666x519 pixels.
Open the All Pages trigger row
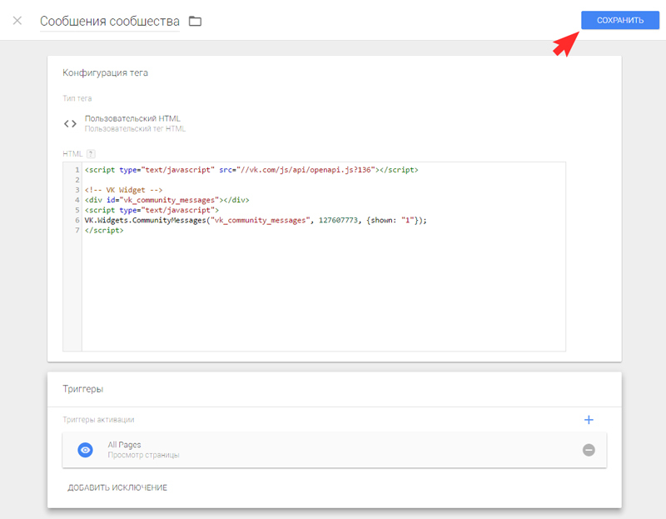[x=335, y=450]
